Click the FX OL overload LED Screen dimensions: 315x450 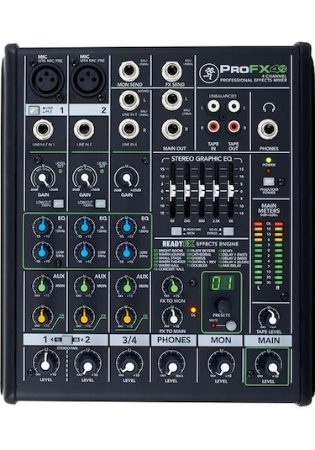click(x=193, y=310)
